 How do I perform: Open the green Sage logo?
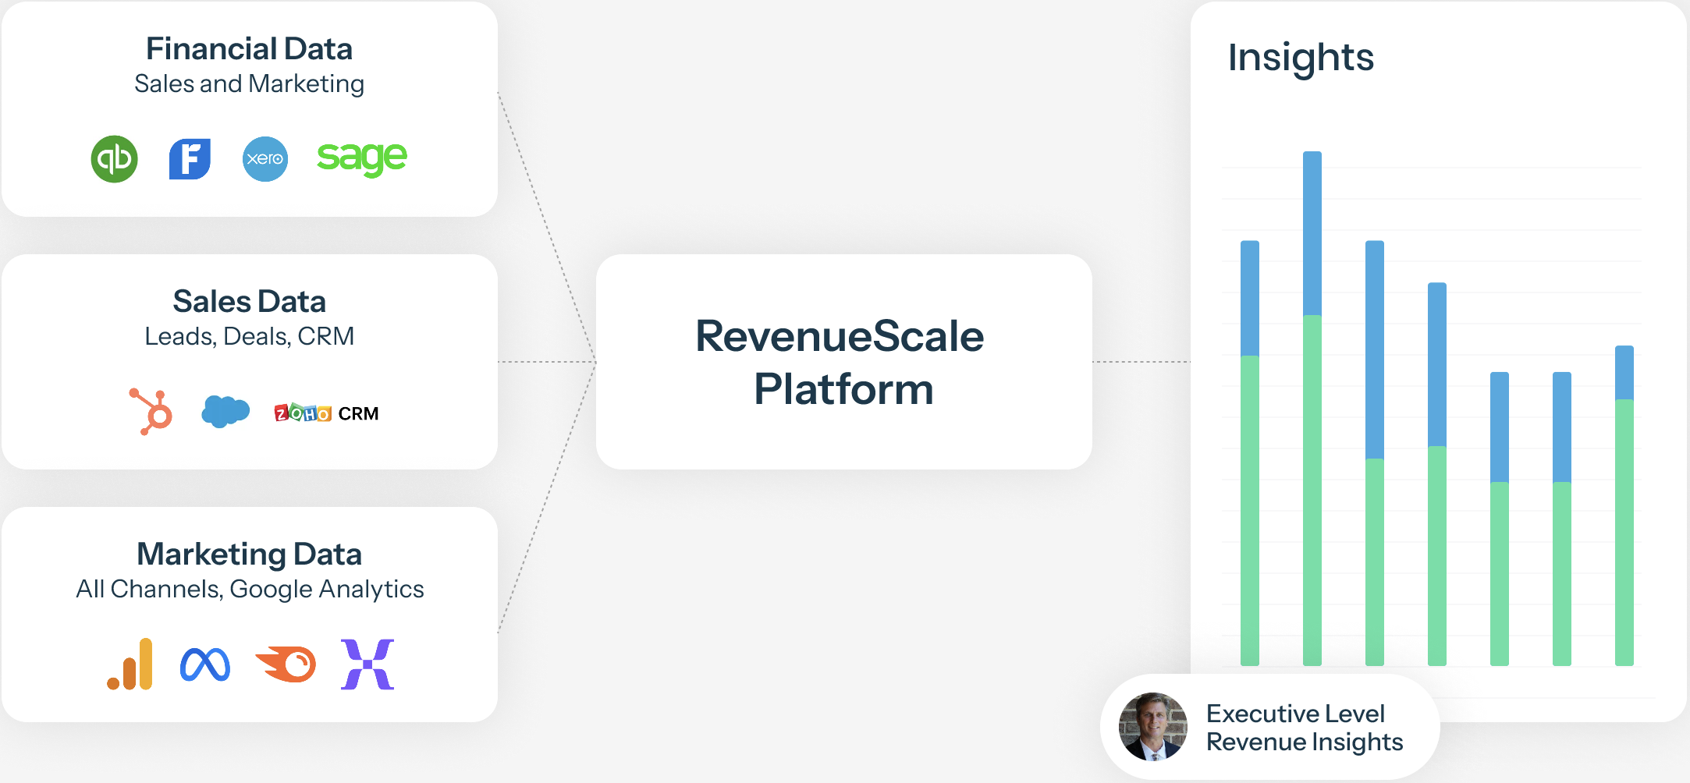[361, 158]
